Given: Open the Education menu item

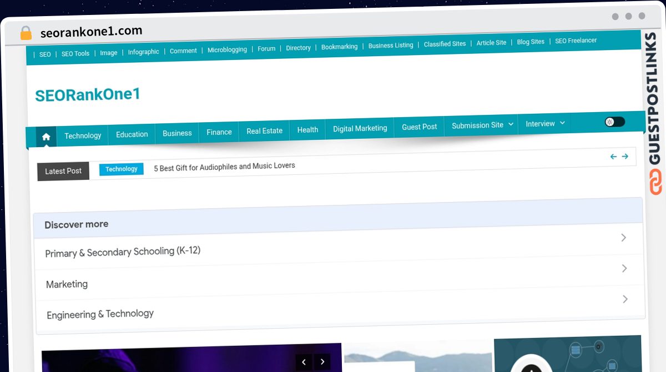Looking at the screenshot, I should point(132,134).
